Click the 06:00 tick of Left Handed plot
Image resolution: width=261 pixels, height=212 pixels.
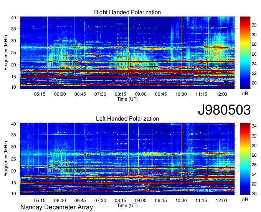point(60,200)
